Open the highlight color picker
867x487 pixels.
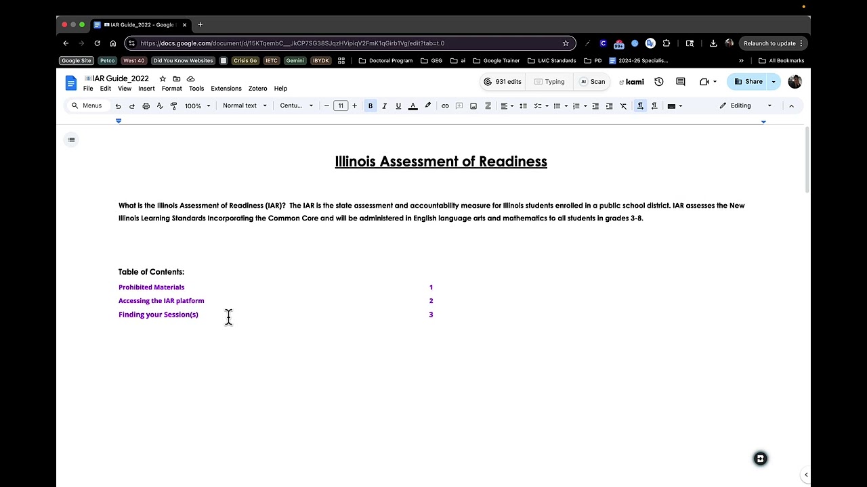click(427, 106)
